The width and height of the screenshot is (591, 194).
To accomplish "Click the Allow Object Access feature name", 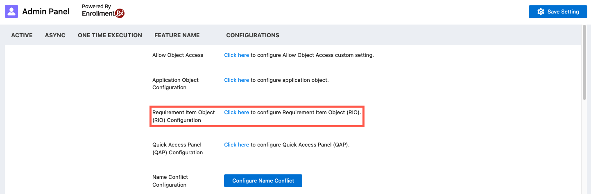I will pyautogui.click(x=178, y=55).
